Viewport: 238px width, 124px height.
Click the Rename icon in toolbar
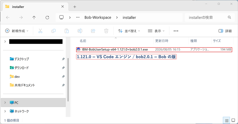pos(80,31)
